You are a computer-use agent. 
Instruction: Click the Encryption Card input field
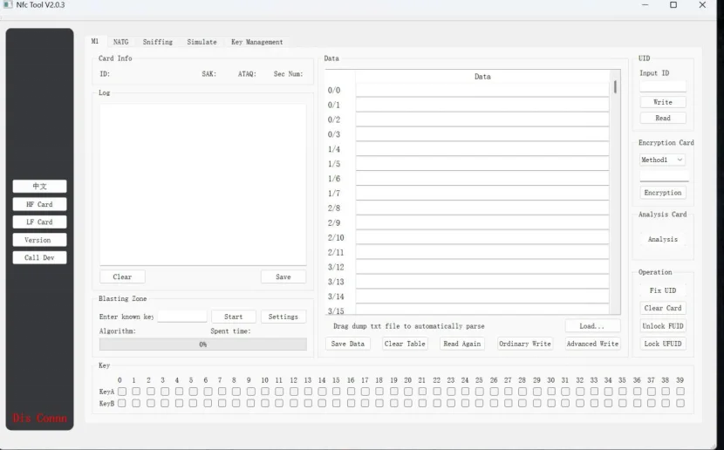[664, 176]
